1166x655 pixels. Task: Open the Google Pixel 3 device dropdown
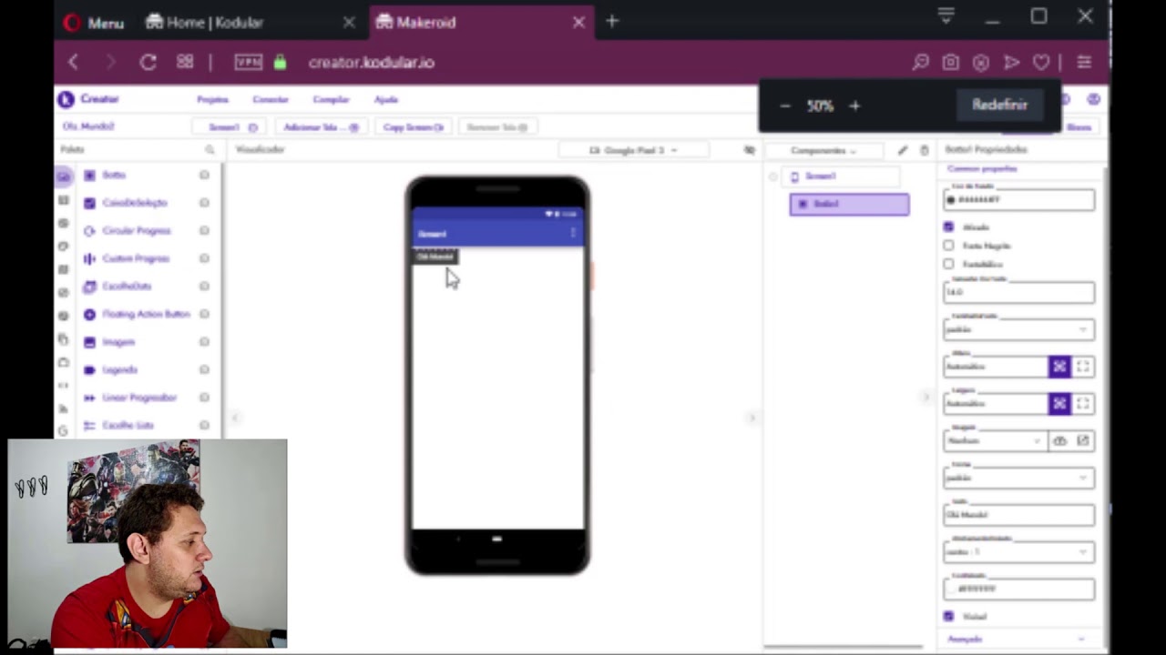tap(633, 150)
